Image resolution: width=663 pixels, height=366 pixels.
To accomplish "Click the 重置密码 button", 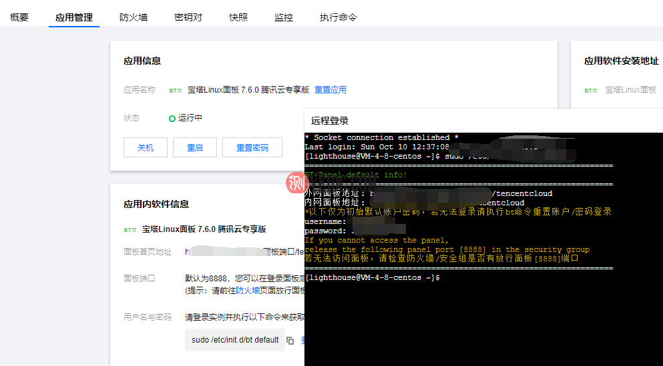I will click(x=252, y=147).
